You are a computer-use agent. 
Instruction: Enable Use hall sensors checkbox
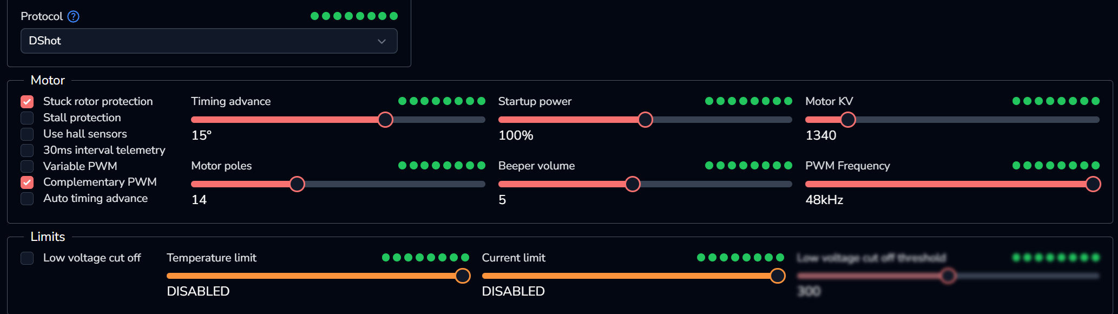[27, 134]
